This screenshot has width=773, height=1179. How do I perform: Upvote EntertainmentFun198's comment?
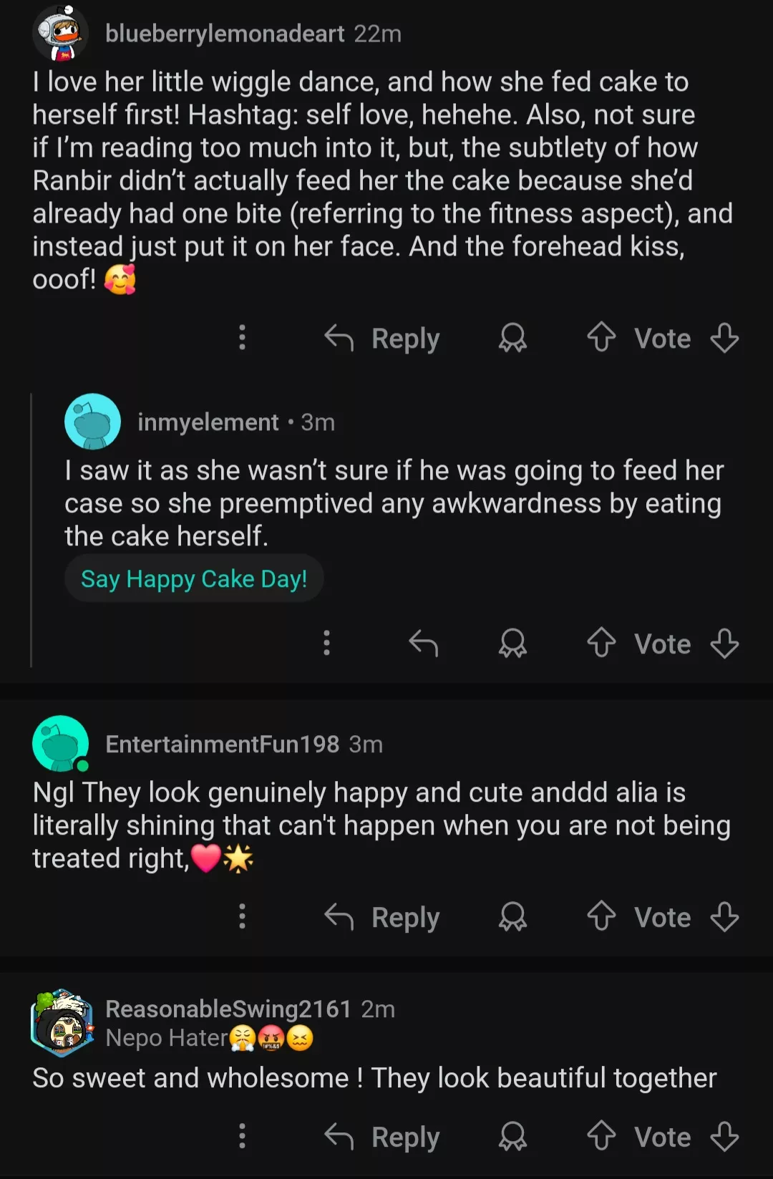(x=601, y=917)
